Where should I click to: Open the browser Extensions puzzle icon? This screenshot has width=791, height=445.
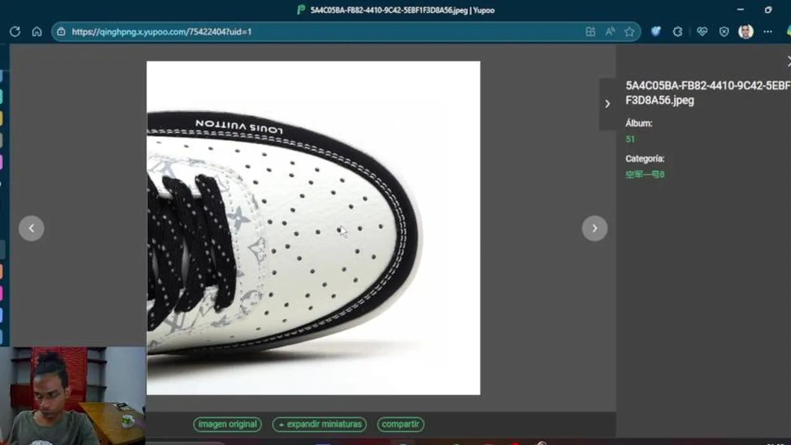(678, 32)
